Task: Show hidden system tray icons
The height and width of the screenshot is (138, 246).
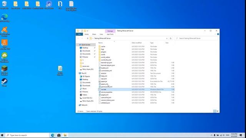Action: click(211, 135)
